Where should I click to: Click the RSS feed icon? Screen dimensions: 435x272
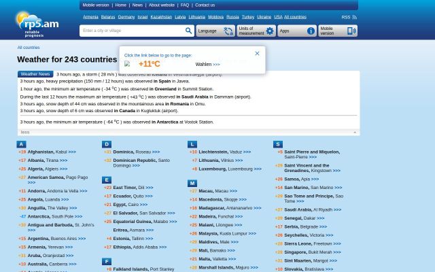355,17
